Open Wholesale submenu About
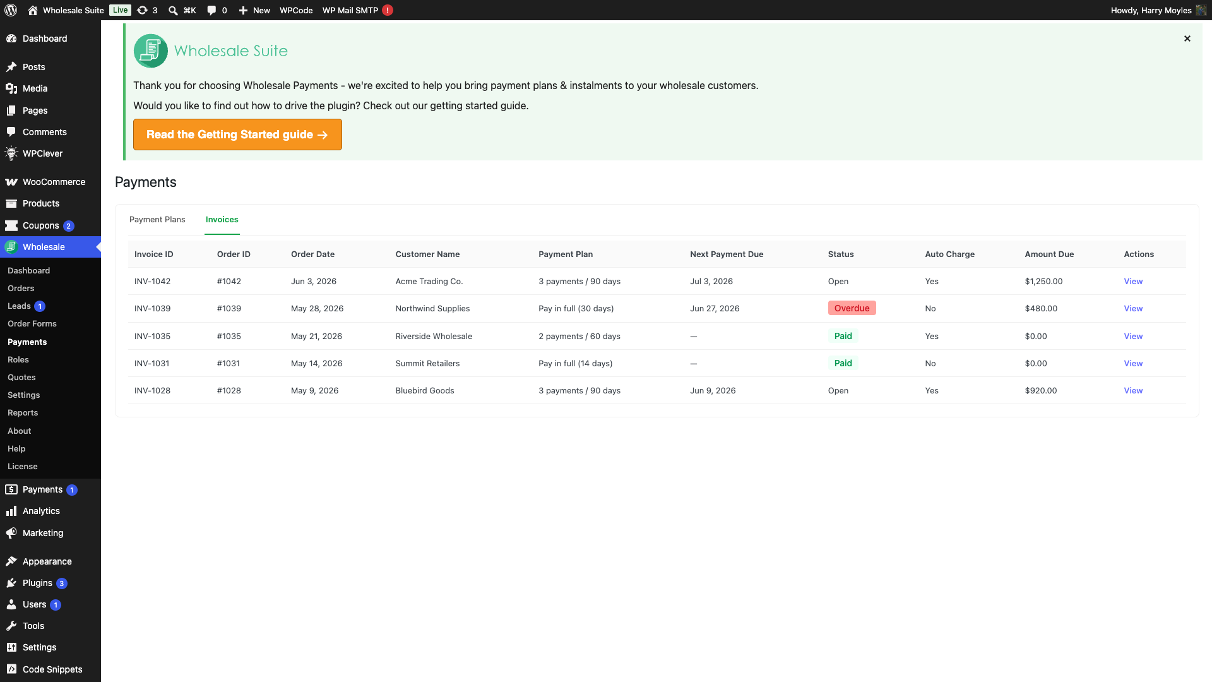This screenshot has width=1212, height=682. click(x=19, y=431)
